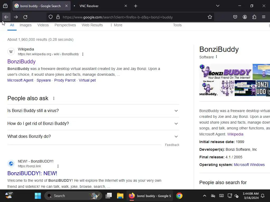Open People also ask options dots
Viewport: 270px width, 202px height.
click(54, 98)
